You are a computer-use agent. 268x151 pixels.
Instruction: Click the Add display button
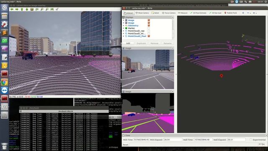coord(128,43)
